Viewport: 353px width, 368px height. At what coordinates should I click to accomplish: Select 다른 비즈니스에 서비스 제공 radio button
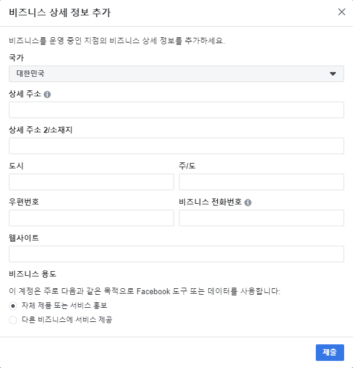pos(13,320)
